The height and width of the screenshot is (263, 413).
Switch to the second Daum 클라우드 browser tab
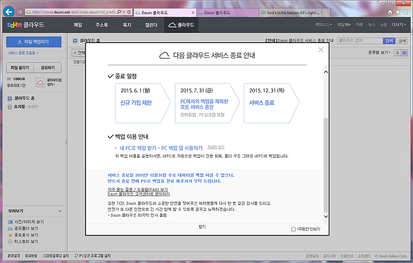click(227, 13)
